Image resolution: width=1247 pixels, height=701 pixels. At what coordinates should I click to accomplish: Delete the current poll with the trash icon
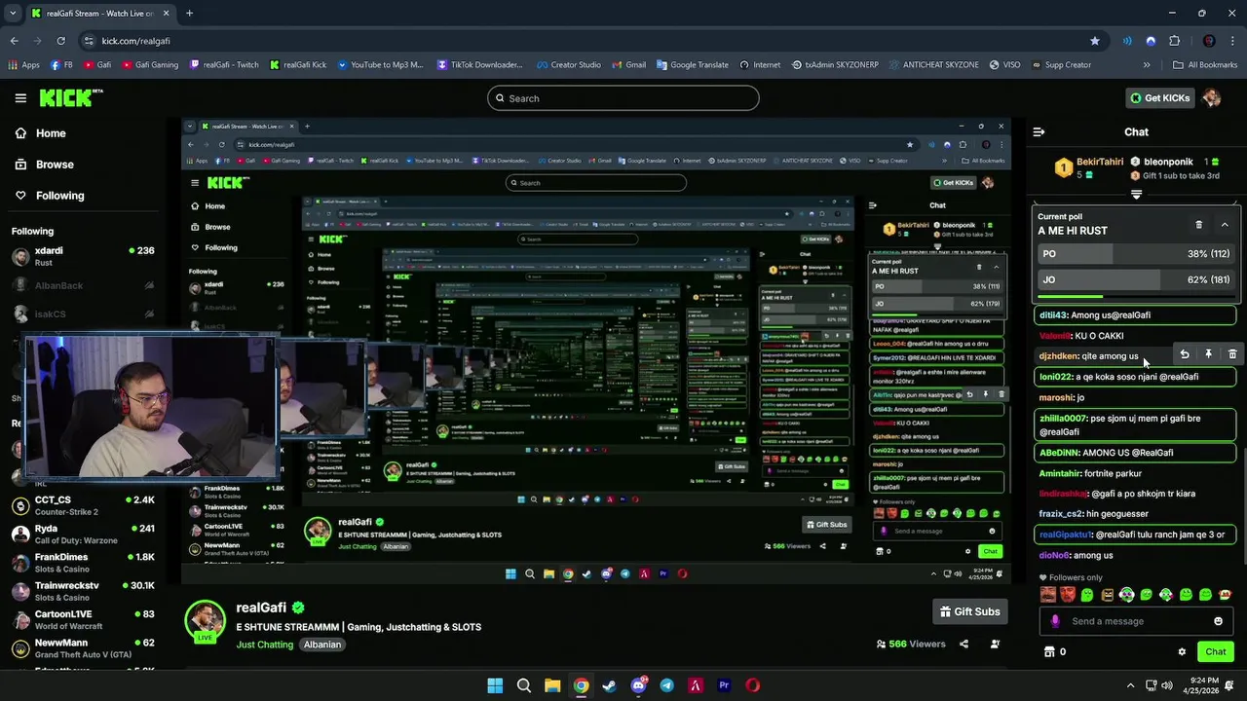(1199, 225)
